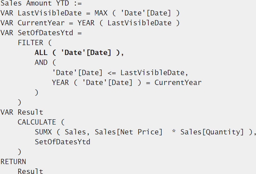This screenshot has width=256, height=174.
Task: Click the SUMX function keyword
Action: (43, 132)
